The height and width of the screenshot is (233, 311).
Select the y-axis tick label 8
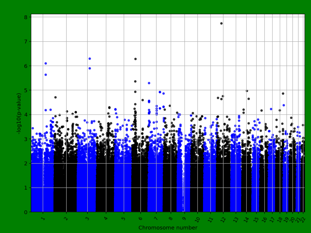26,17
